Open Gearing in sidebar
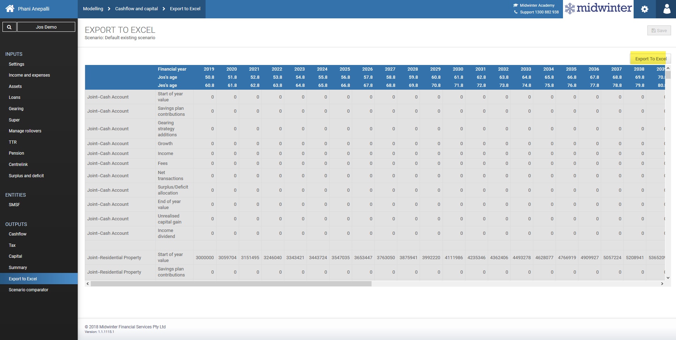 point(16,109)
